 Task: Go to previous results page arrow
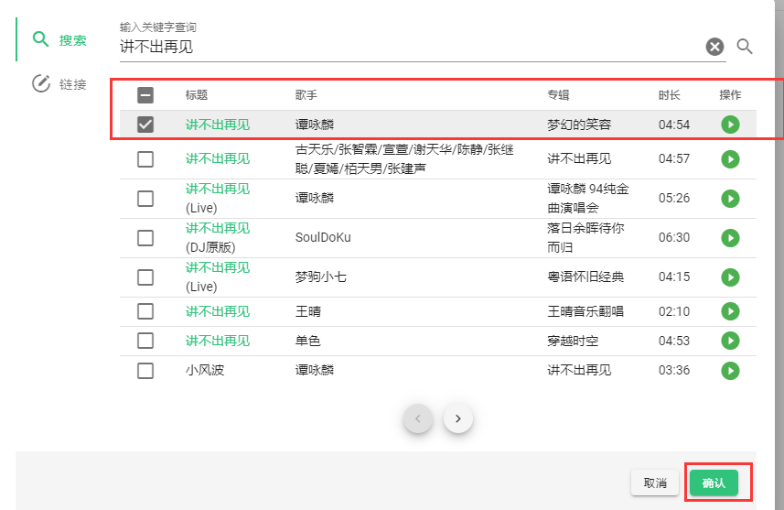[x=418, y=418]
